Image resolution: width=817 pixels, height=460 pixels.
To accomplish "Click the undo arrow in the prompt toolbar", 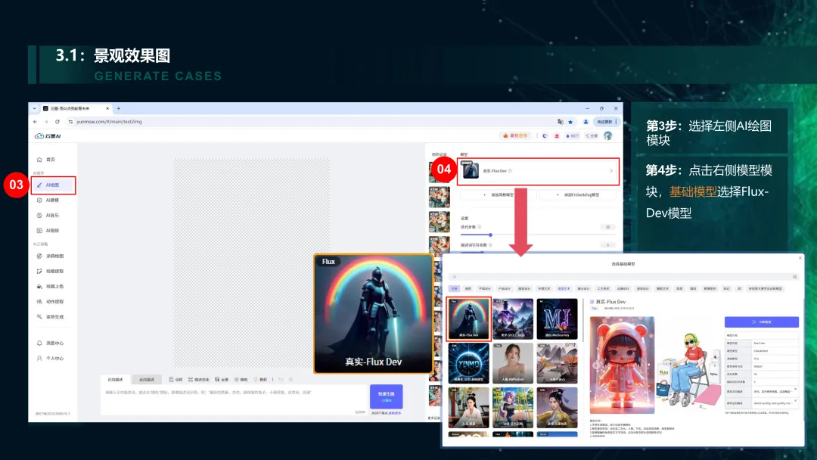I will 281,379.
